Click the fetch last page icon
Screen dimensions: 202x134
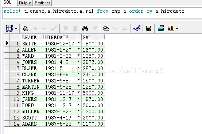point(75,28)
